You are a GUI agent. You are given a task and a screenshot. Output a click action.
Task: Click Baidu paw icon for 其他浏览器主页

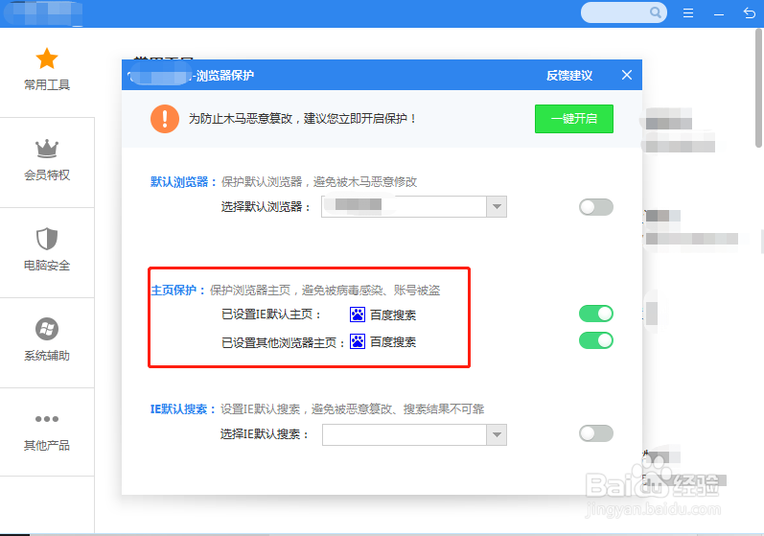click(x=358, y=341)
